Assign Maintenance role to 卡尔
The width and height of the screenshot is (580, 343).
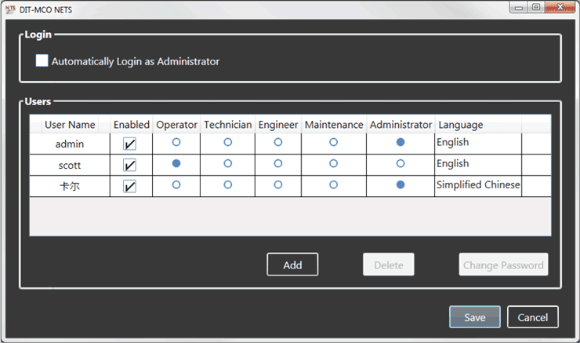click(x=333, y=185)
